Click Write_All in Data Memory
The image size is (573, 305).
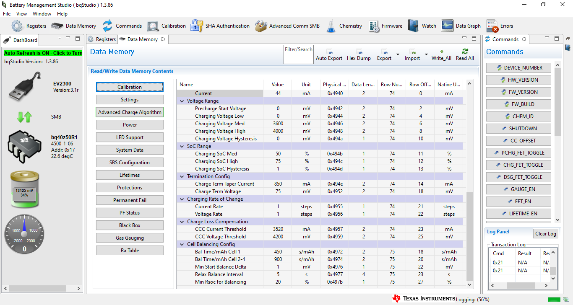pyautogui.click(x=441, y=54)
